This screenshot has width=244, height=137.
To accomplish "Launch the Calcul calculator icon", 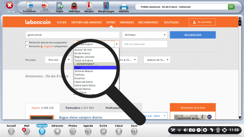I will (119, 131).
